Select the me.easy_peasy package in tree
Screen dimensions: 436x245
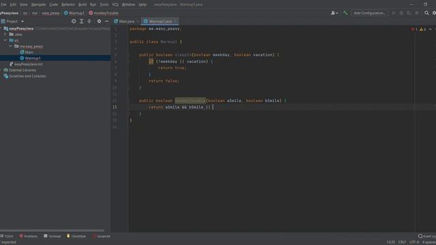pyautogui.click(x=31, y=46)
